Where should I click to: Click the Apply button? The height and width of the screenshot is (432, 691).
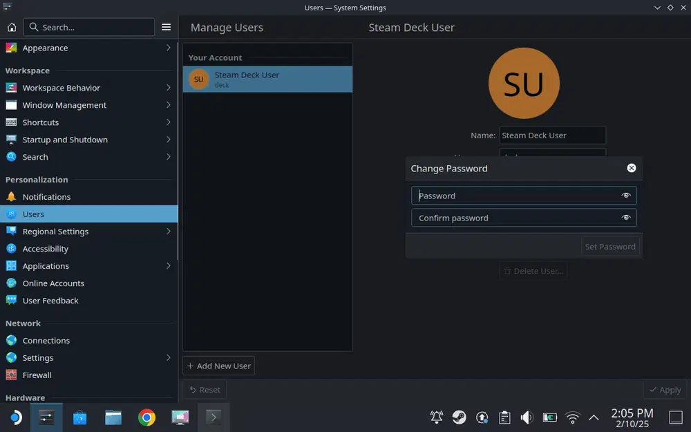click(665, 390)
